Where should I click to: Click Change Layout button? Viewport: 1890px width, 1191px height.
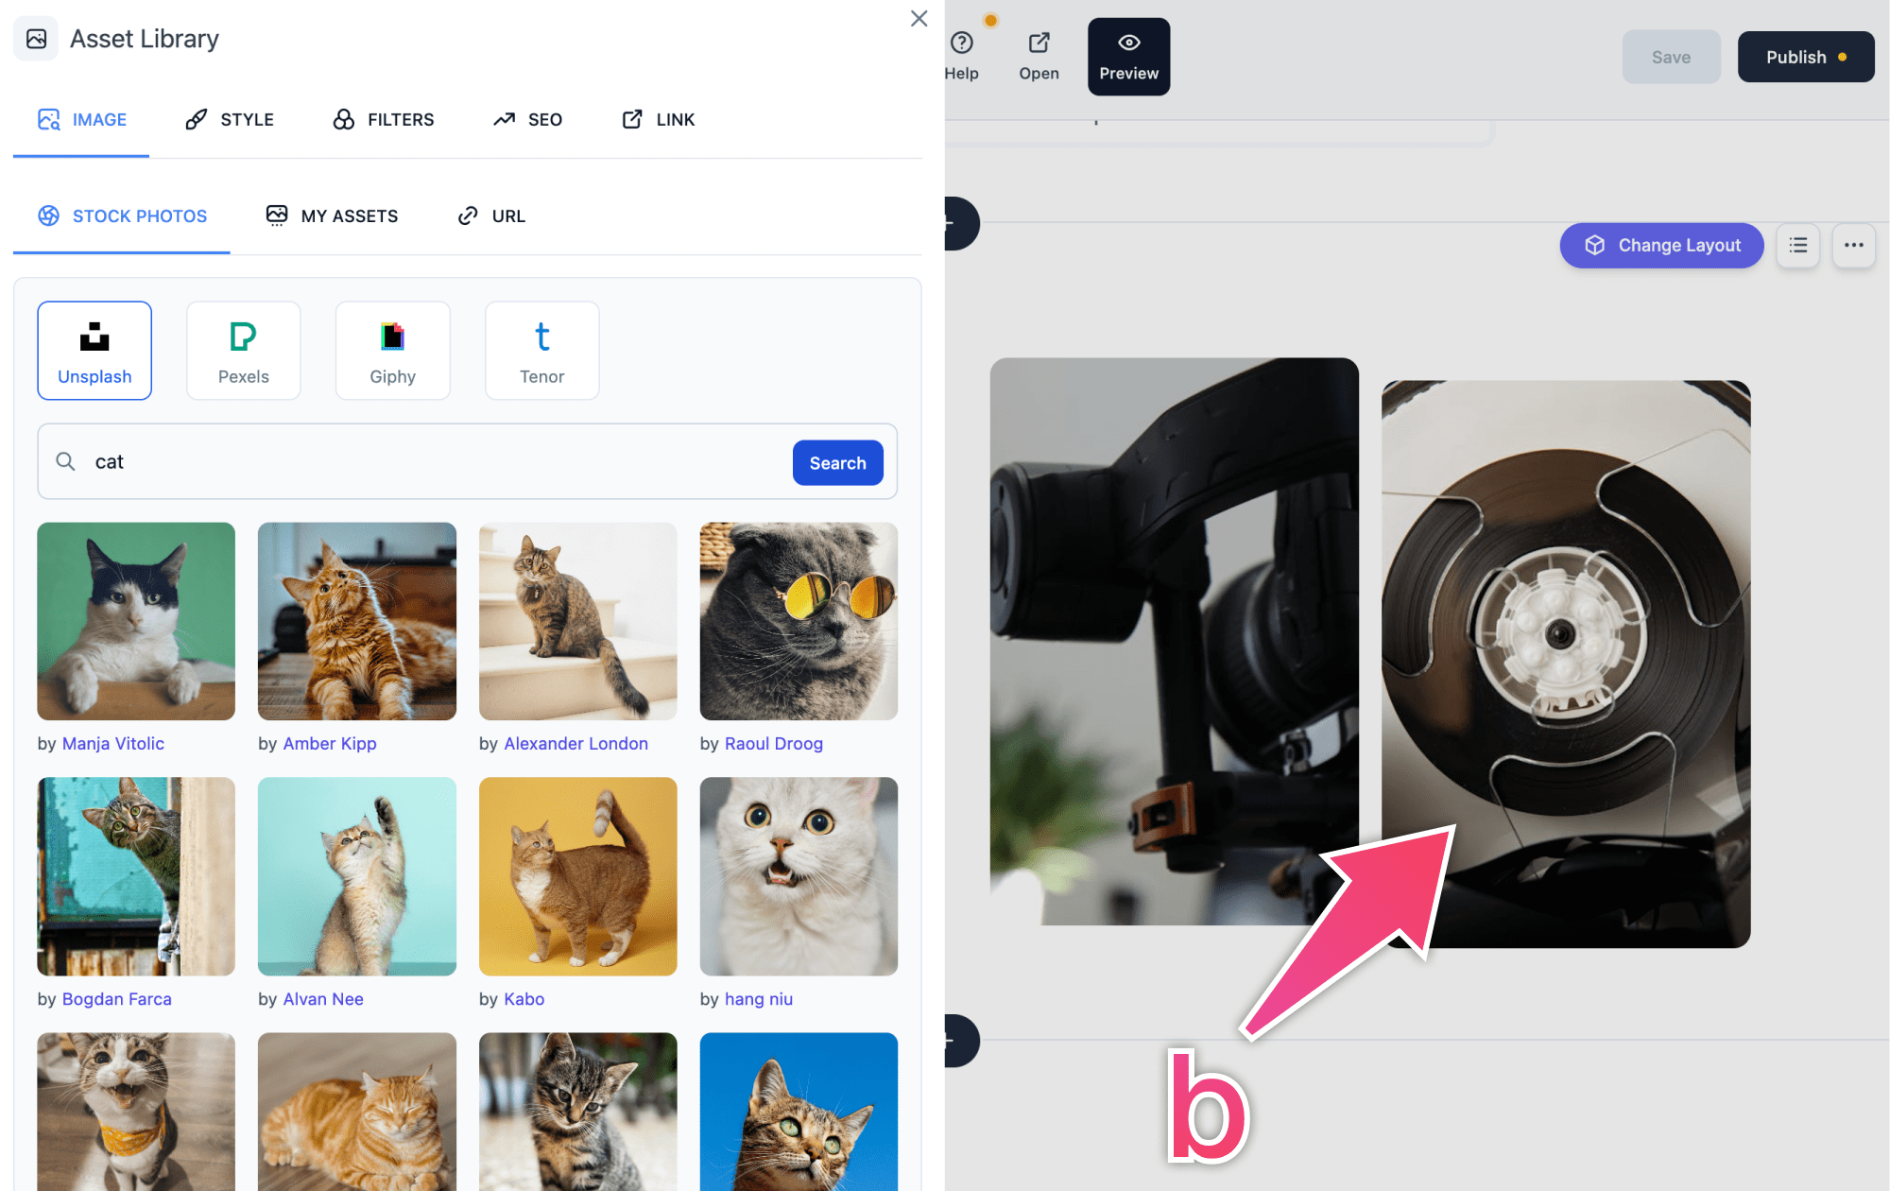click(x=1661, y=246)
